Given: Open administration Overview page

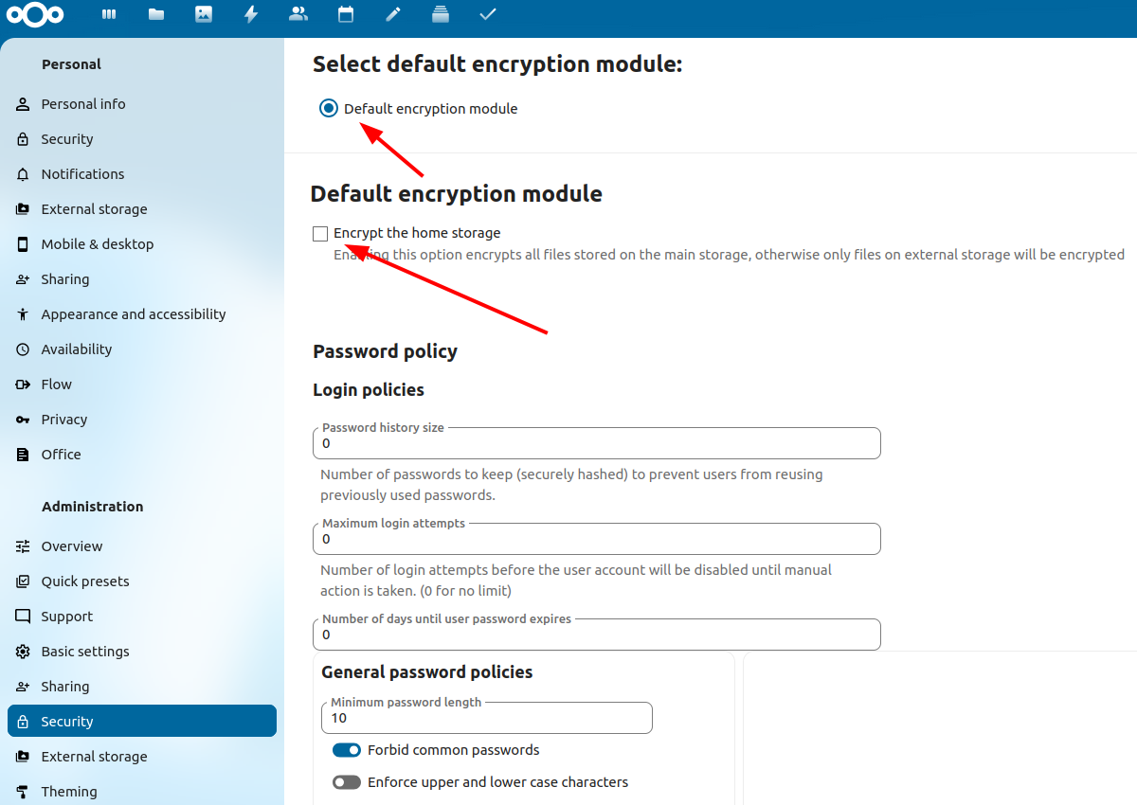Looking at the screenshot, I should click(x=72, y=546).
